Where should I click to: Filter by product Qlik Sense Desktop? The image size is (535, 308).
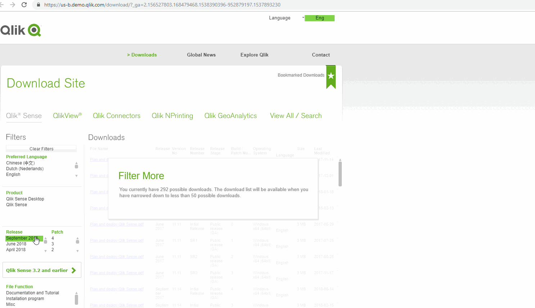25,199
